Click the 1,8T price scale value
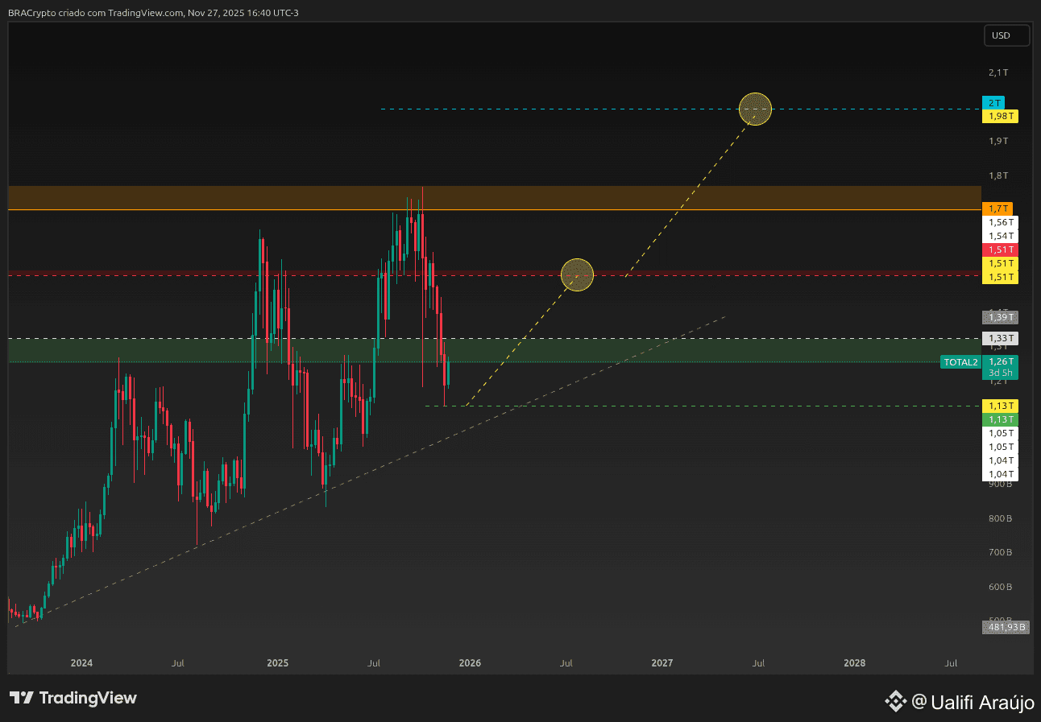This screenshot has width=1041, height=722. point(998,175)
